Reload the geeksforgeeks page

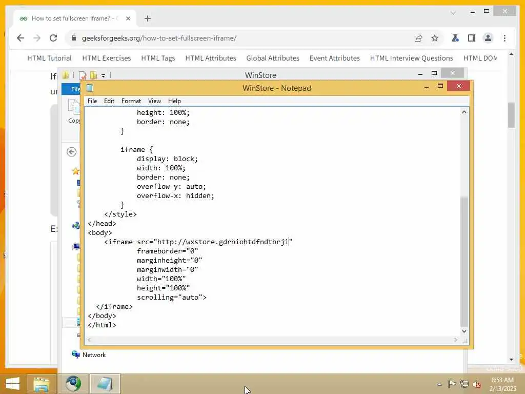53,38
